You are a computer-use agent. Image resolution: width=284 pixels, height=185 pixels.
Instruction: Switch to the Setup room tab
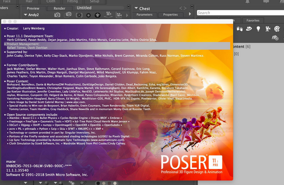point(94,1)
